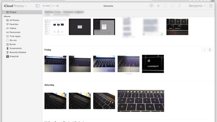Click the Panoramas sidebar icon
Screen dimensions: 217x122
(x=7, y=32)
